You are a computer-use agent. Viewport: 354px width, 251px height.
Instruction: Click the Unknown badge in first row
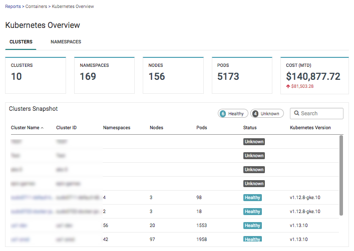click(254, 142)
